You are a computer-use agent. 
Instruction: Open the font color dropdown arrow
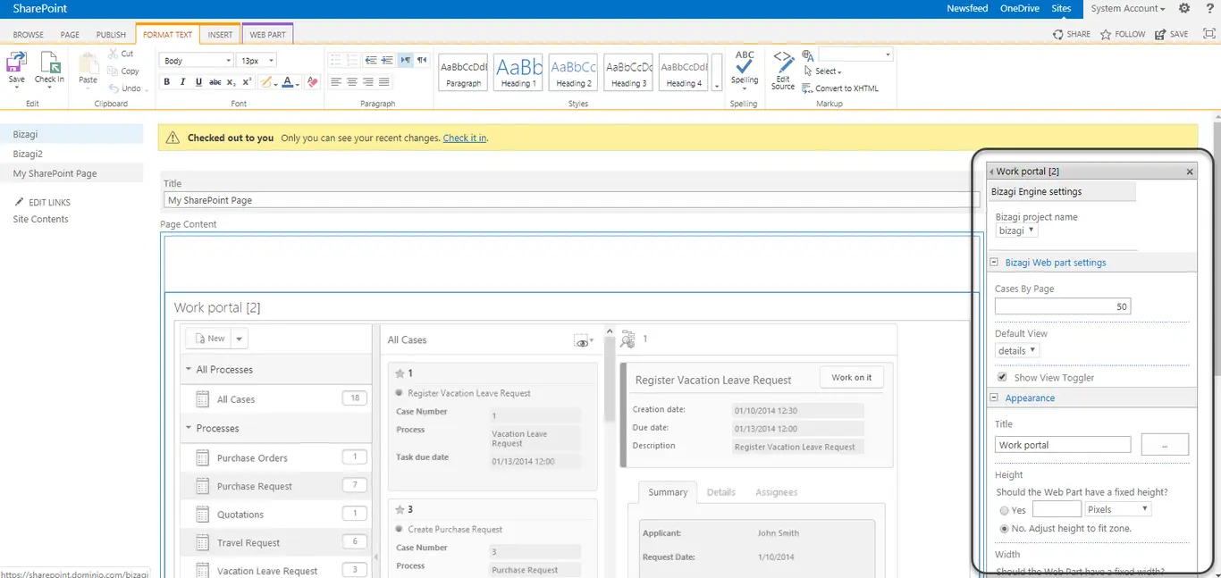tap(298, 82)
